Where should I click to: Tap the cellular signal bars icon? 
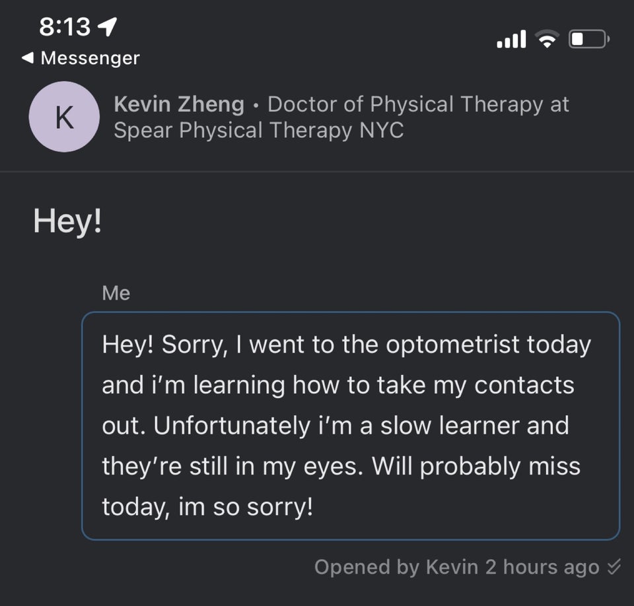click(511, 39)
